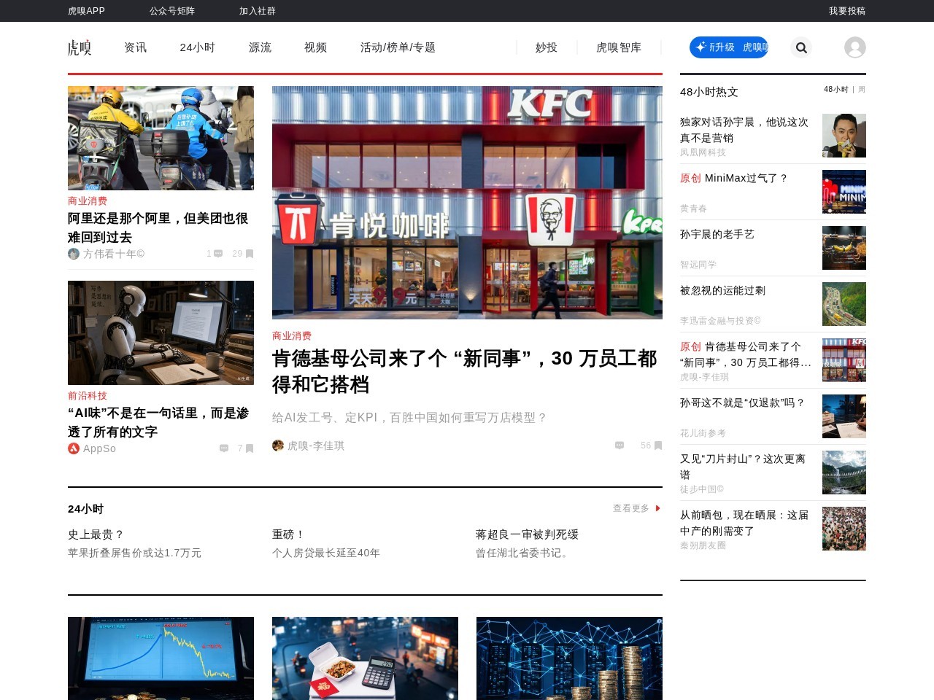
Task: Open headline 肯德基母公司来了个新同事
Action: 465,371
